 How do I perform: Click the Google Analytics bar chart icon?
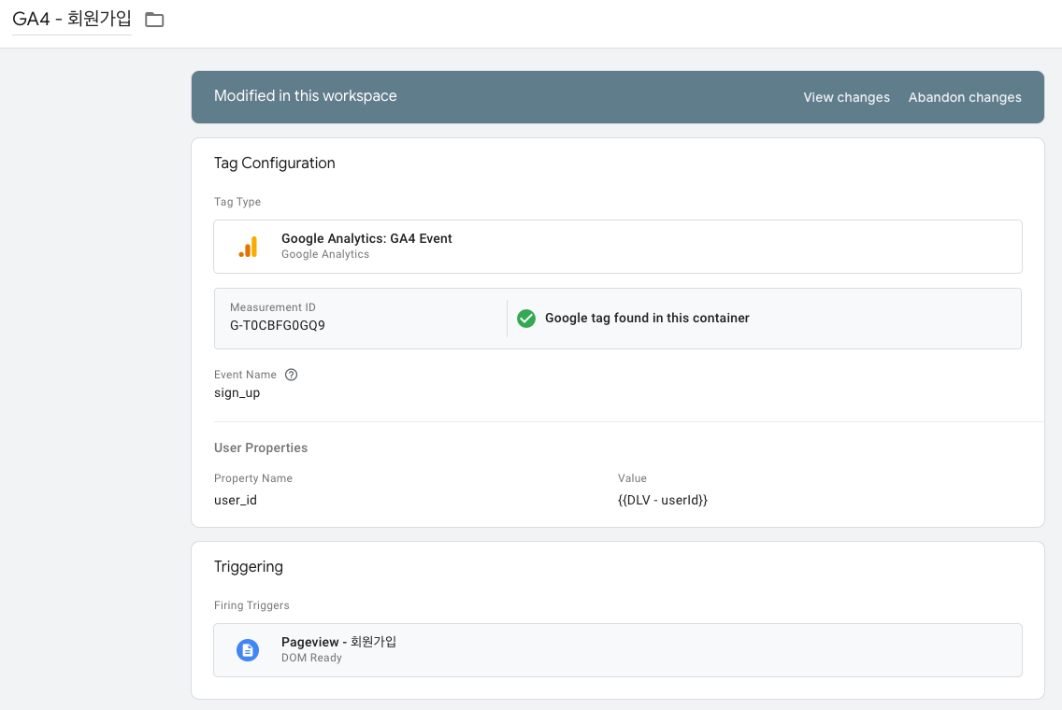click(248, 247)
